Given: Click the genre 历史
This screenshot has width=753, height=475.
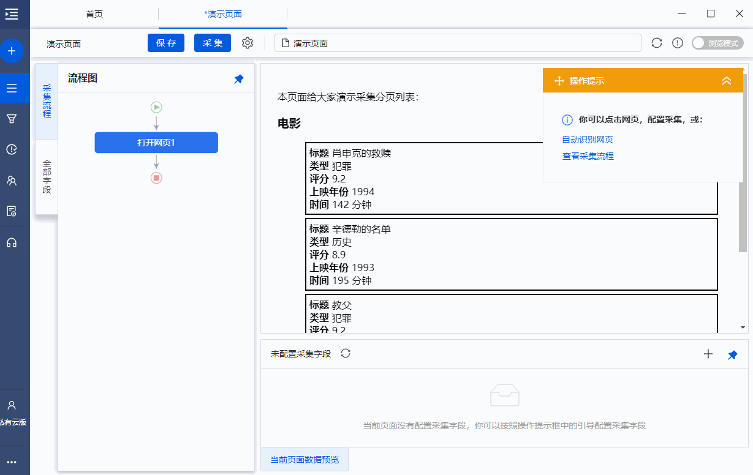Looking at the screenshot, I should coord(342,242).
